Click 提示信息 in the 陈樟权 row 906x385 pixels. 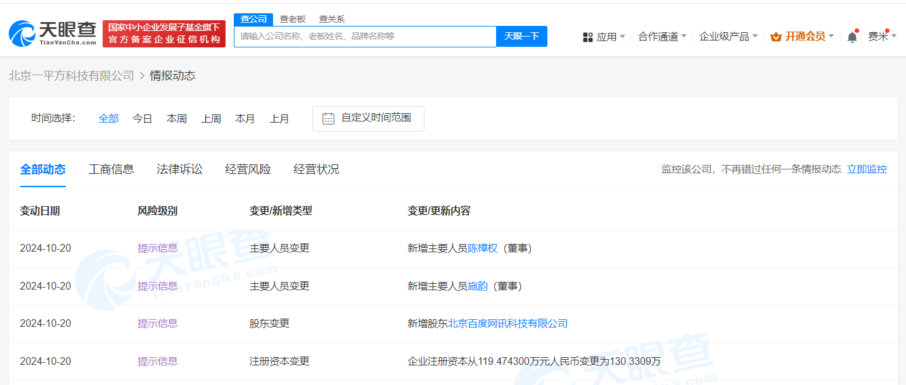[x=158, y=248]
